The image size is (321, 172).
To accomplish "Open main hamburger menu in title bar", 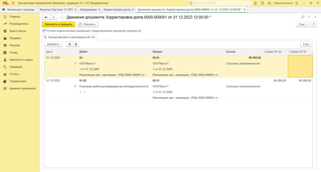I will pyautogui.click(x=13, y=3).
